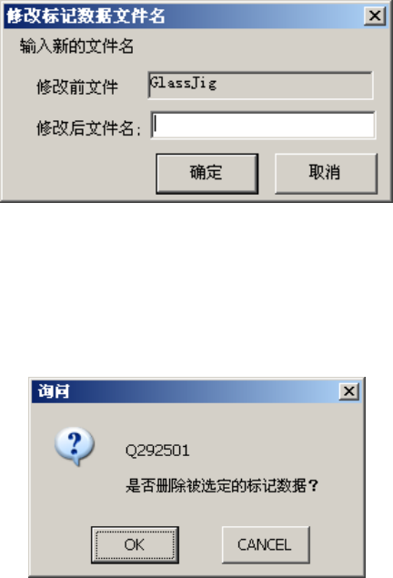Cancel the rename with 取消
This screenshot has height=578, width=393.
click(x=326, y=173)
